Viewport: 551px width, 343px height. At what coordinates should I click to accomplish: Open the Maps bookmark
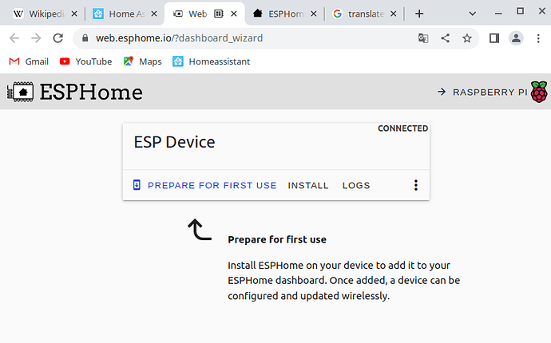[x=142, y=61]
